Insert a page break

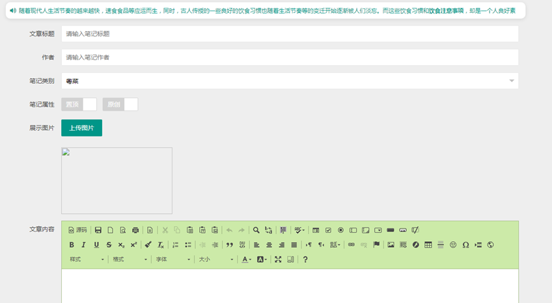pyautogui.click(x=478, y=245)
